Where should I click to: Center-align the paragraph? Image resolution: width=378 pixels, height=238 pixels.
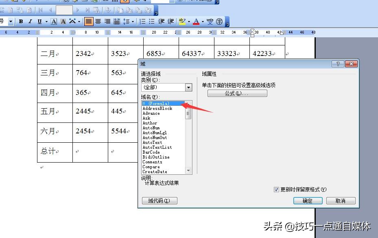98,21
